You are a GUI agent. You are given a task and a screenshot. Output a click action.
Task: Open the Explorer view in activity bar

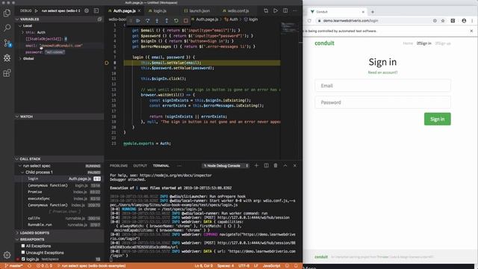7,13
